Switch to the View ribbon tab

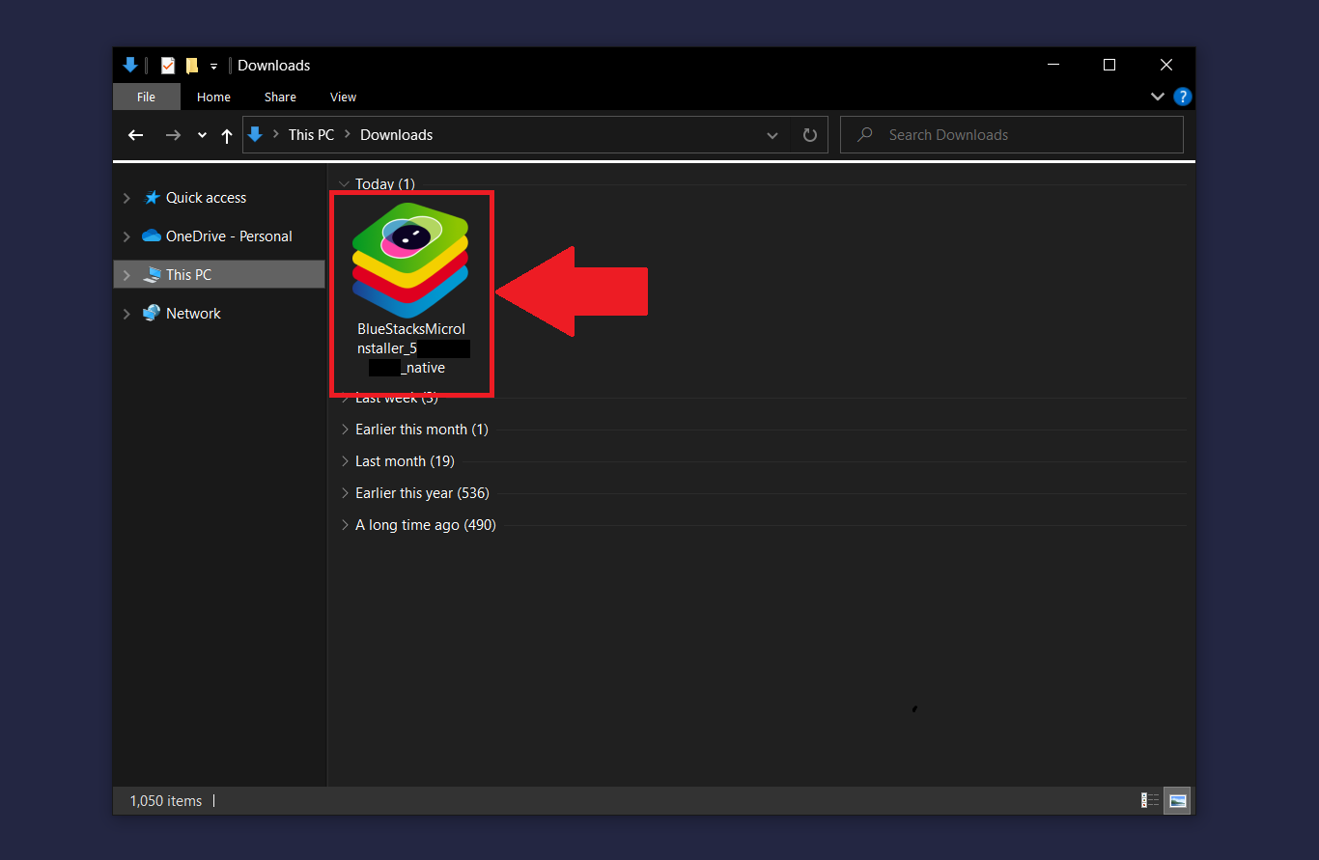pyautogui.click(x=343, y=97)
